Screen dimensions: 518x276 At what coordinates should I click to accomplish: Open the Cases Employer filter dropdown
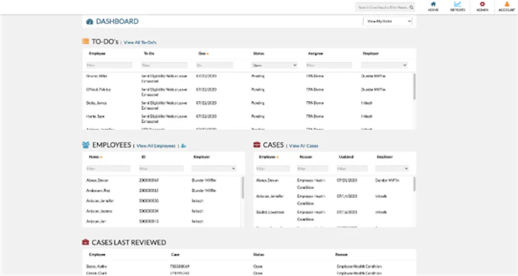[392, 169]
